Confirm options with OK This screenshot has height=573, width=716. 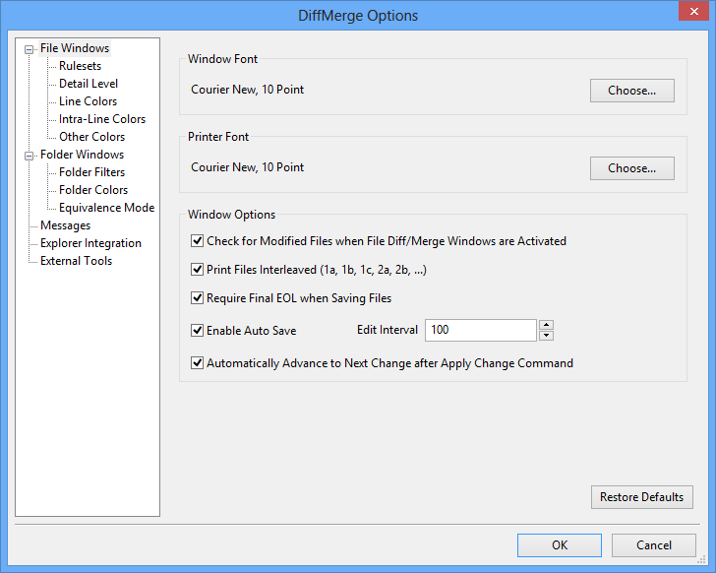pyautogui.click(x=560, y=545)
